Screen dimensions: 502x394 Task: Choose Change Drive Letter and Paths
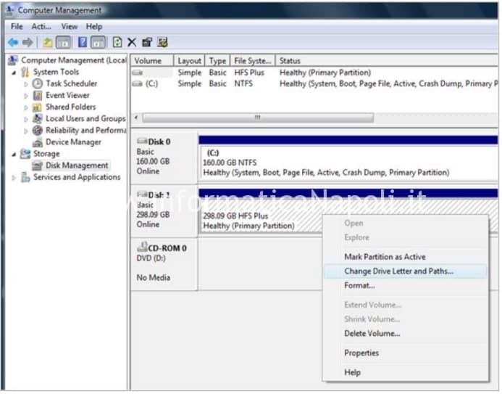coord(406,271)
